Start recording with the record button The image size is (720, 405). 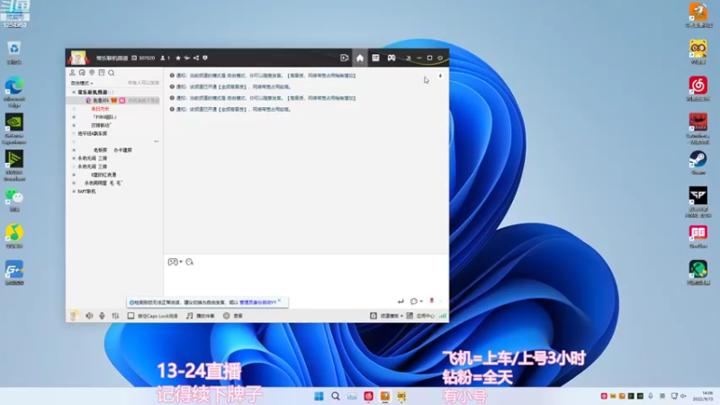tap(233, 316)
